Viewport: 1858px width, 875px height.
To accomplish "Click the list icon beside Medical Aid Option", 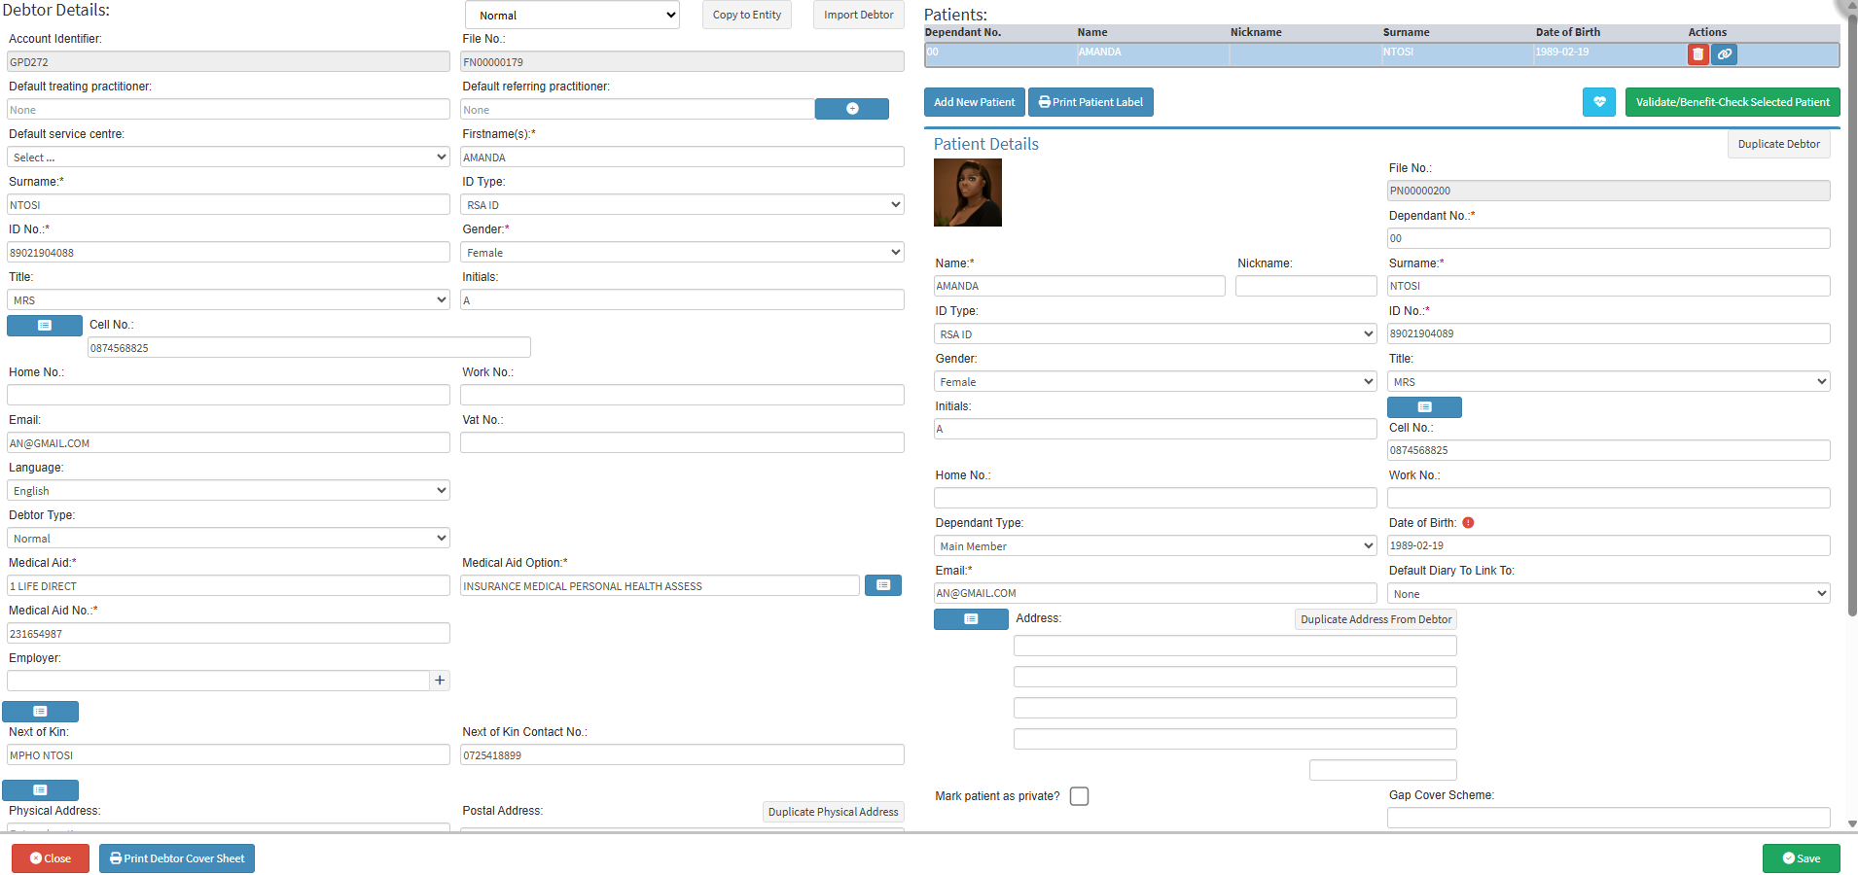I will (x=882, y=585).
